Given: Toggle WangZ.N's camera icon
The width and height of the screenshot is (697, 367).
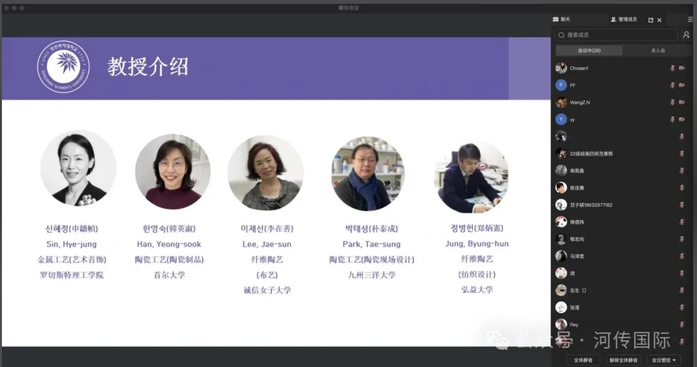Looking at the screenshot, I should [x=682, y=102].
